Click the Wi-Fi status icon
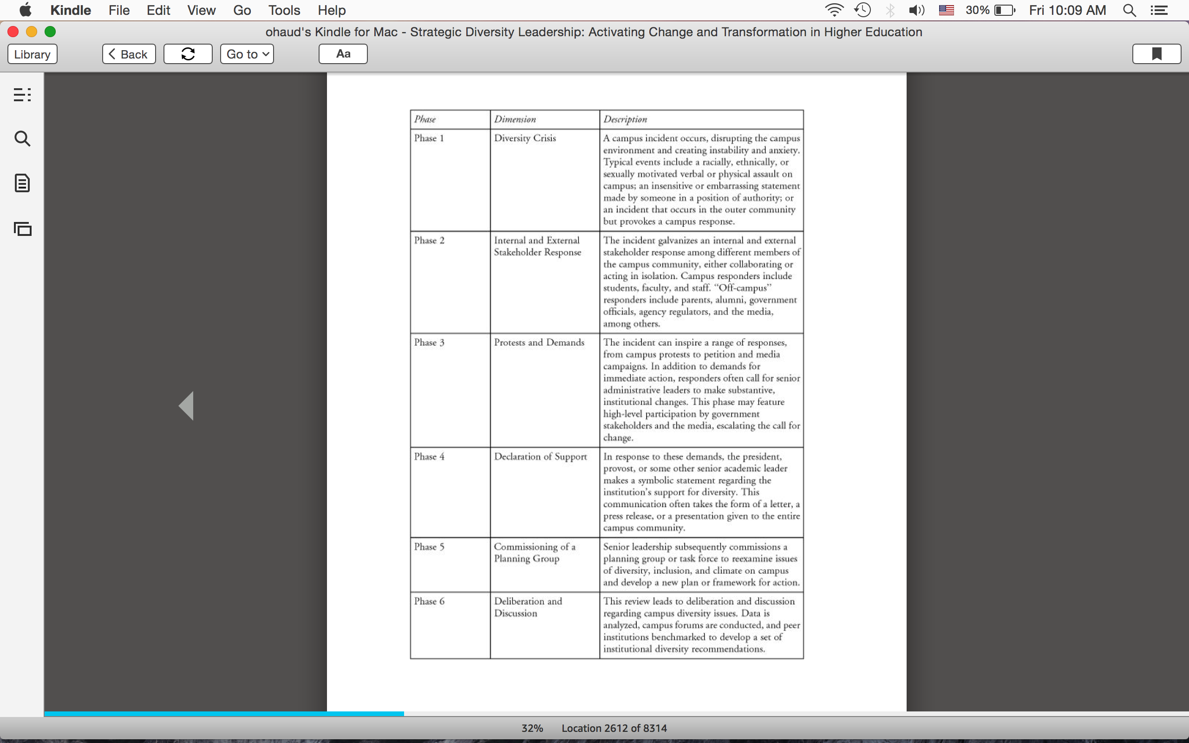Screen dimensions: 1189x743 [834, 10]
